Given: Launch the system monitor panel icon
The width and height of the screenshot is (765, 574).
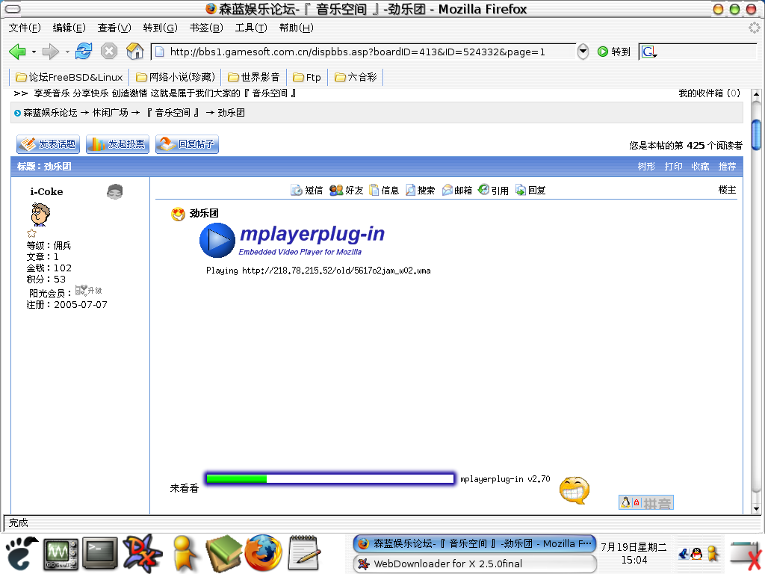Looking at the screenshot, I should coord(61,554).
